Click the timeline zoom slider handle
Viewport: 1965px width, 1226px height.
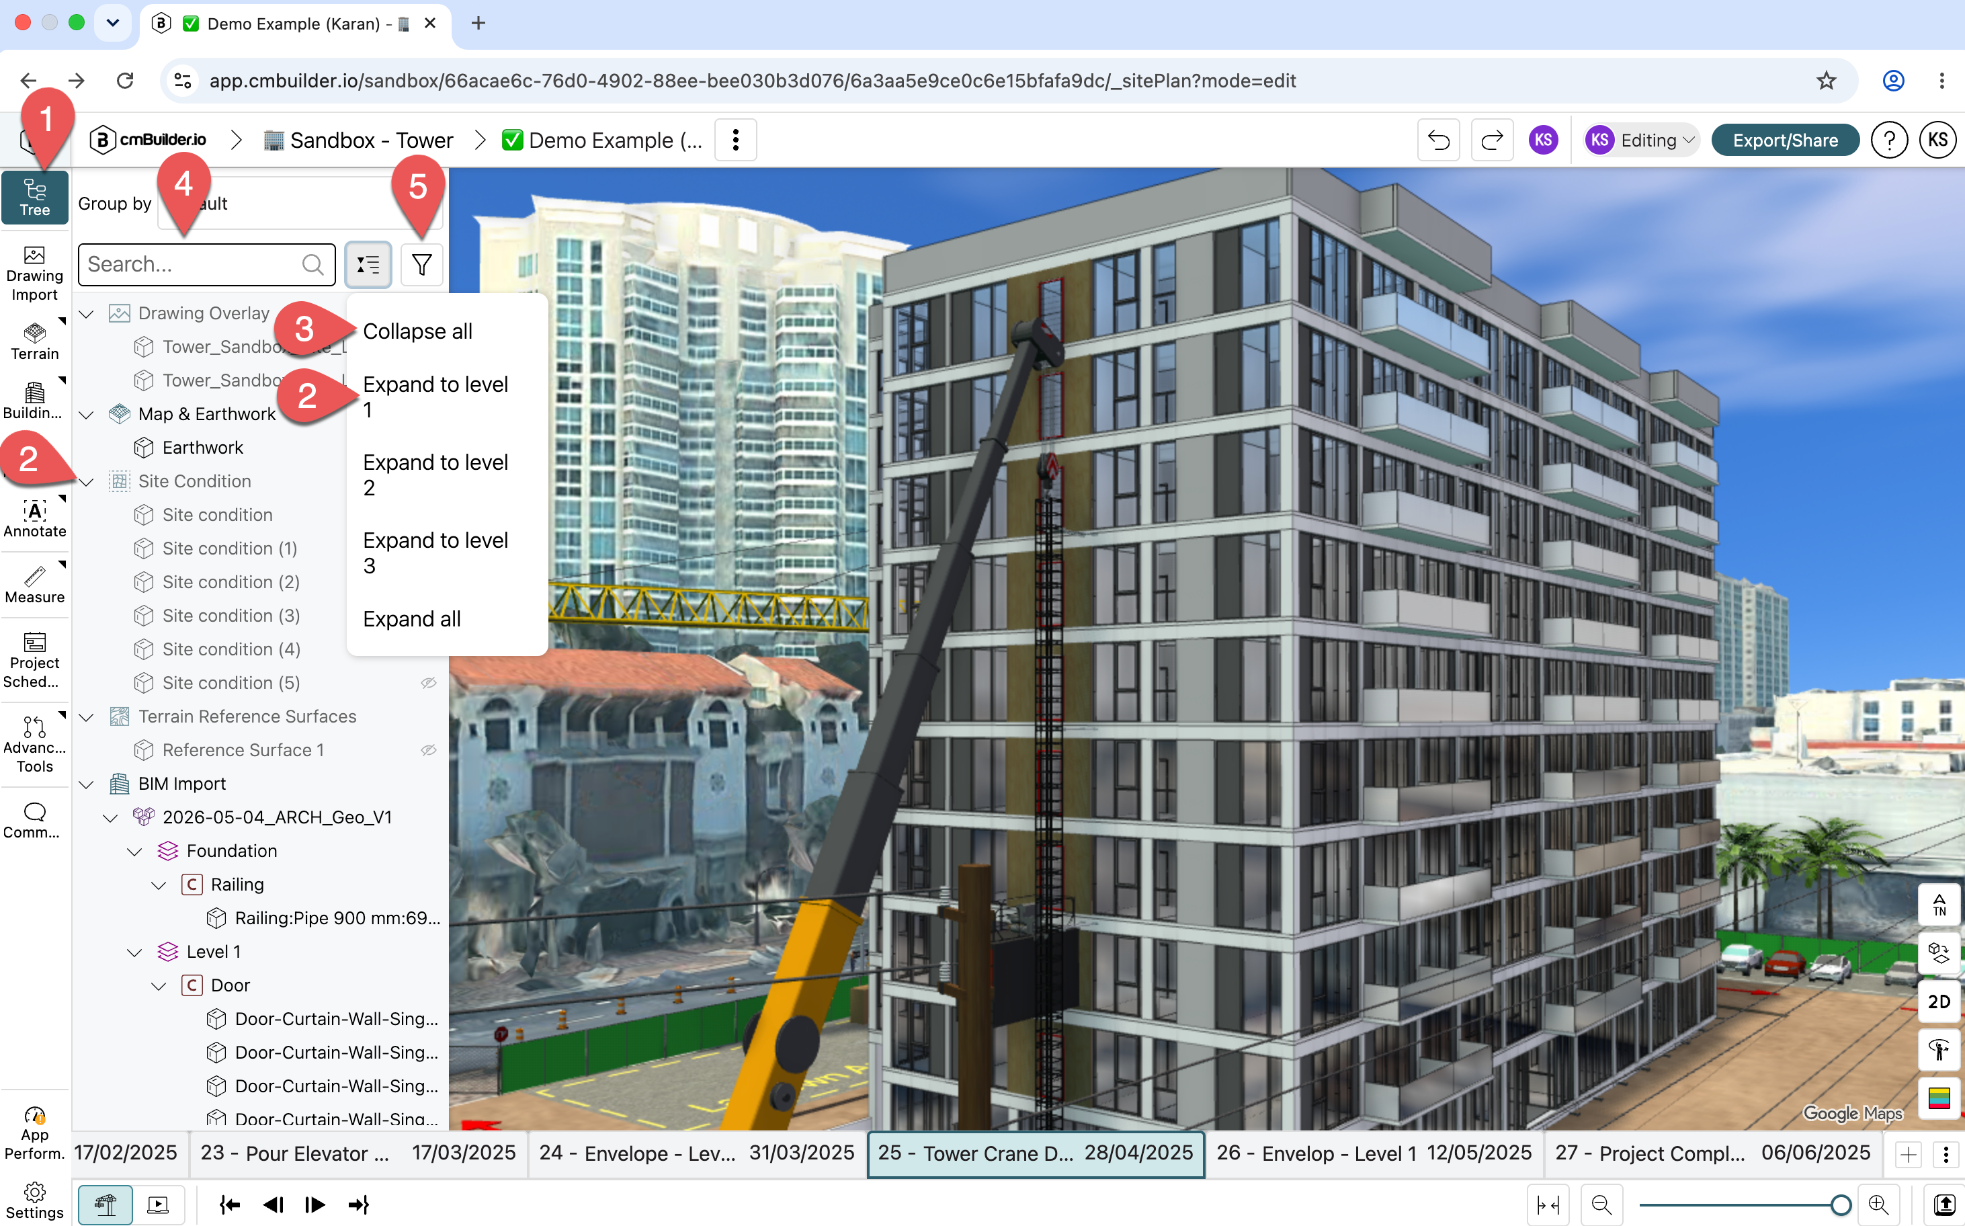point(1841,1204)
